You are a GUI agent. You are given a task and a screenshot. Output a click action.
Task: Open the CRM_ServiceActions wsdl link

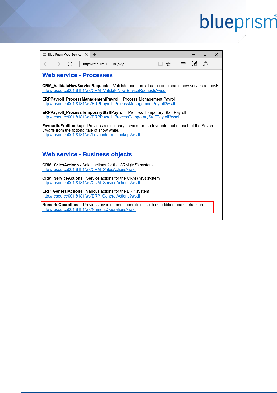pos(91,183)
